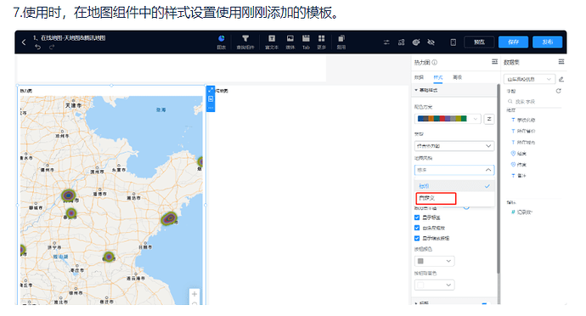Open the gray button color swatch picker

pos(434,261)
